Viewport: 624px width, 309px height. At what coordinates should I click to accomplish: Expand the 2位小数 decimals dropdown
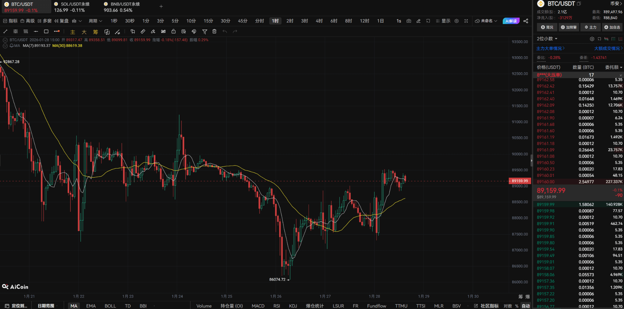[547, 39]
